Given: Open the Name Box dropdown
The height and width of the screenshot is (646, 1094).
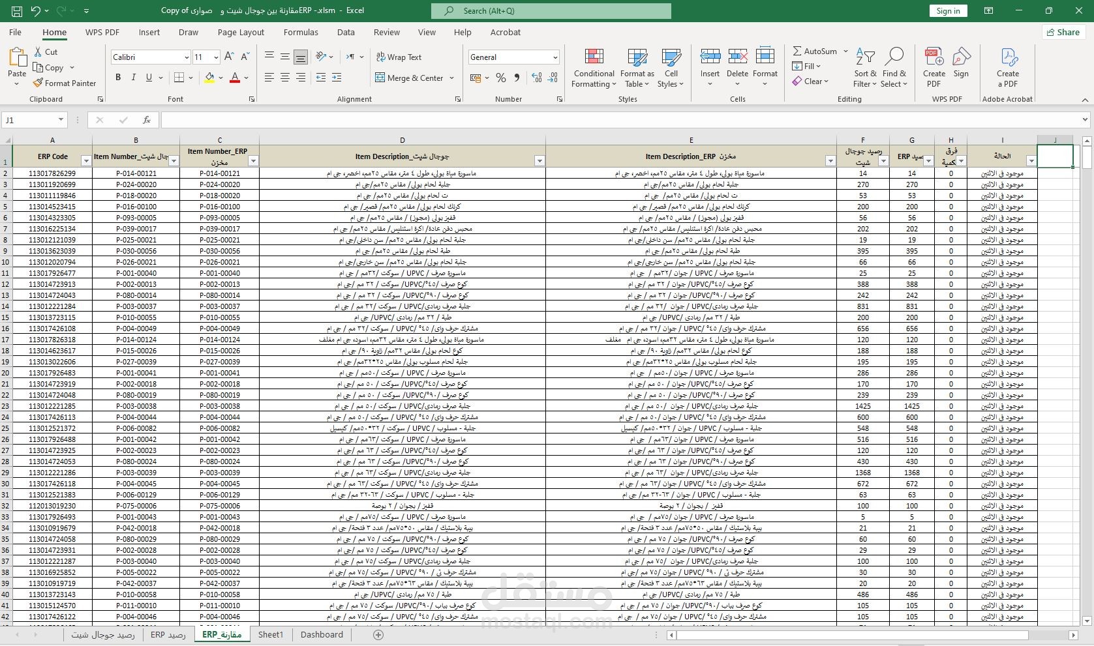Looking at the screenshot, I should click(x=61, y=120).
